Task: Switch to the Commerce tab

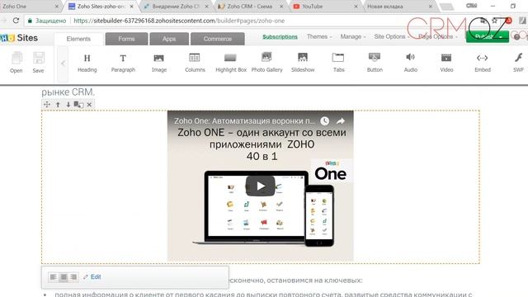Action: tap(218, 39)
